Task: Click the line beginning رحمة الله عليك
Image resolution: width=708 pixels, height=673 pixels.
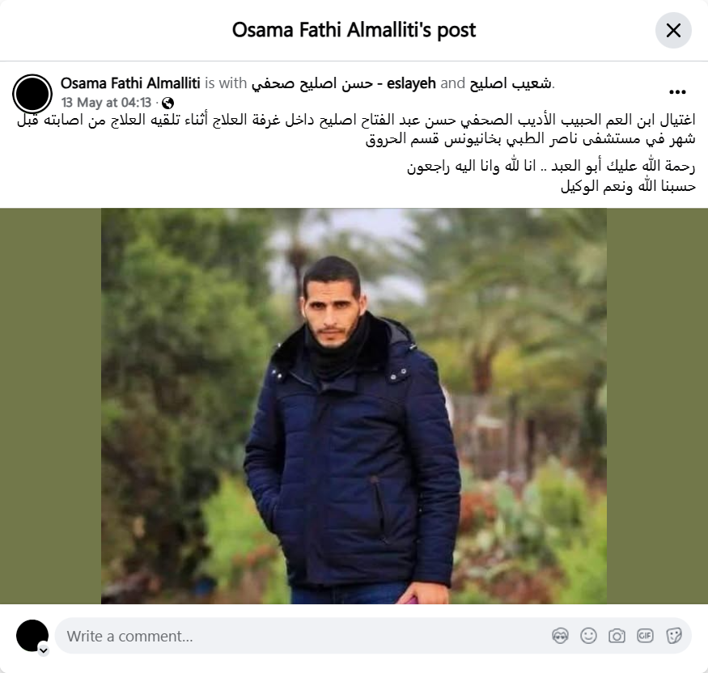Action: click(551, 166)
